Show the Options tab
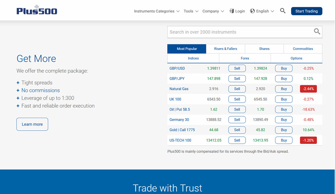 tap(296, 58)
